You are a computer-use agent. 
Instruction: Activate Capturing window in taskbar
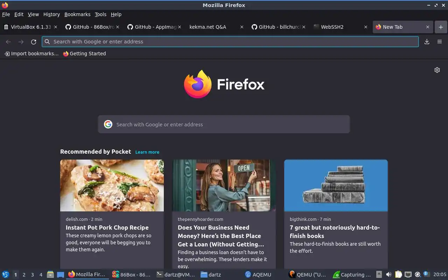point(352,275)
